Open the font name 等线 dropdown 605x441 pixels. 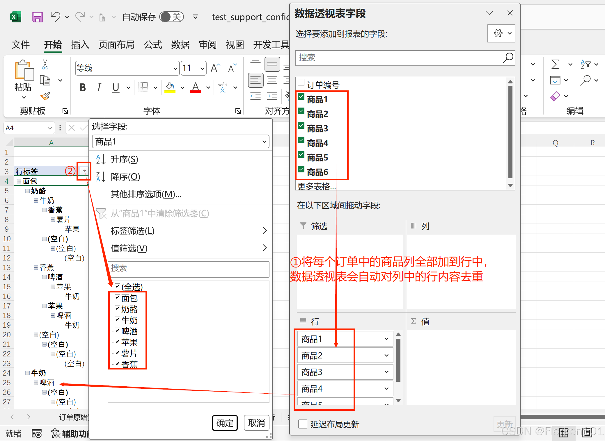click(175, 69)
